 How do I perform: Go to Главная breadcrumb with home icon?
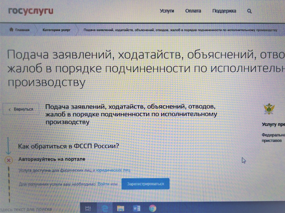tap(19, 30)
